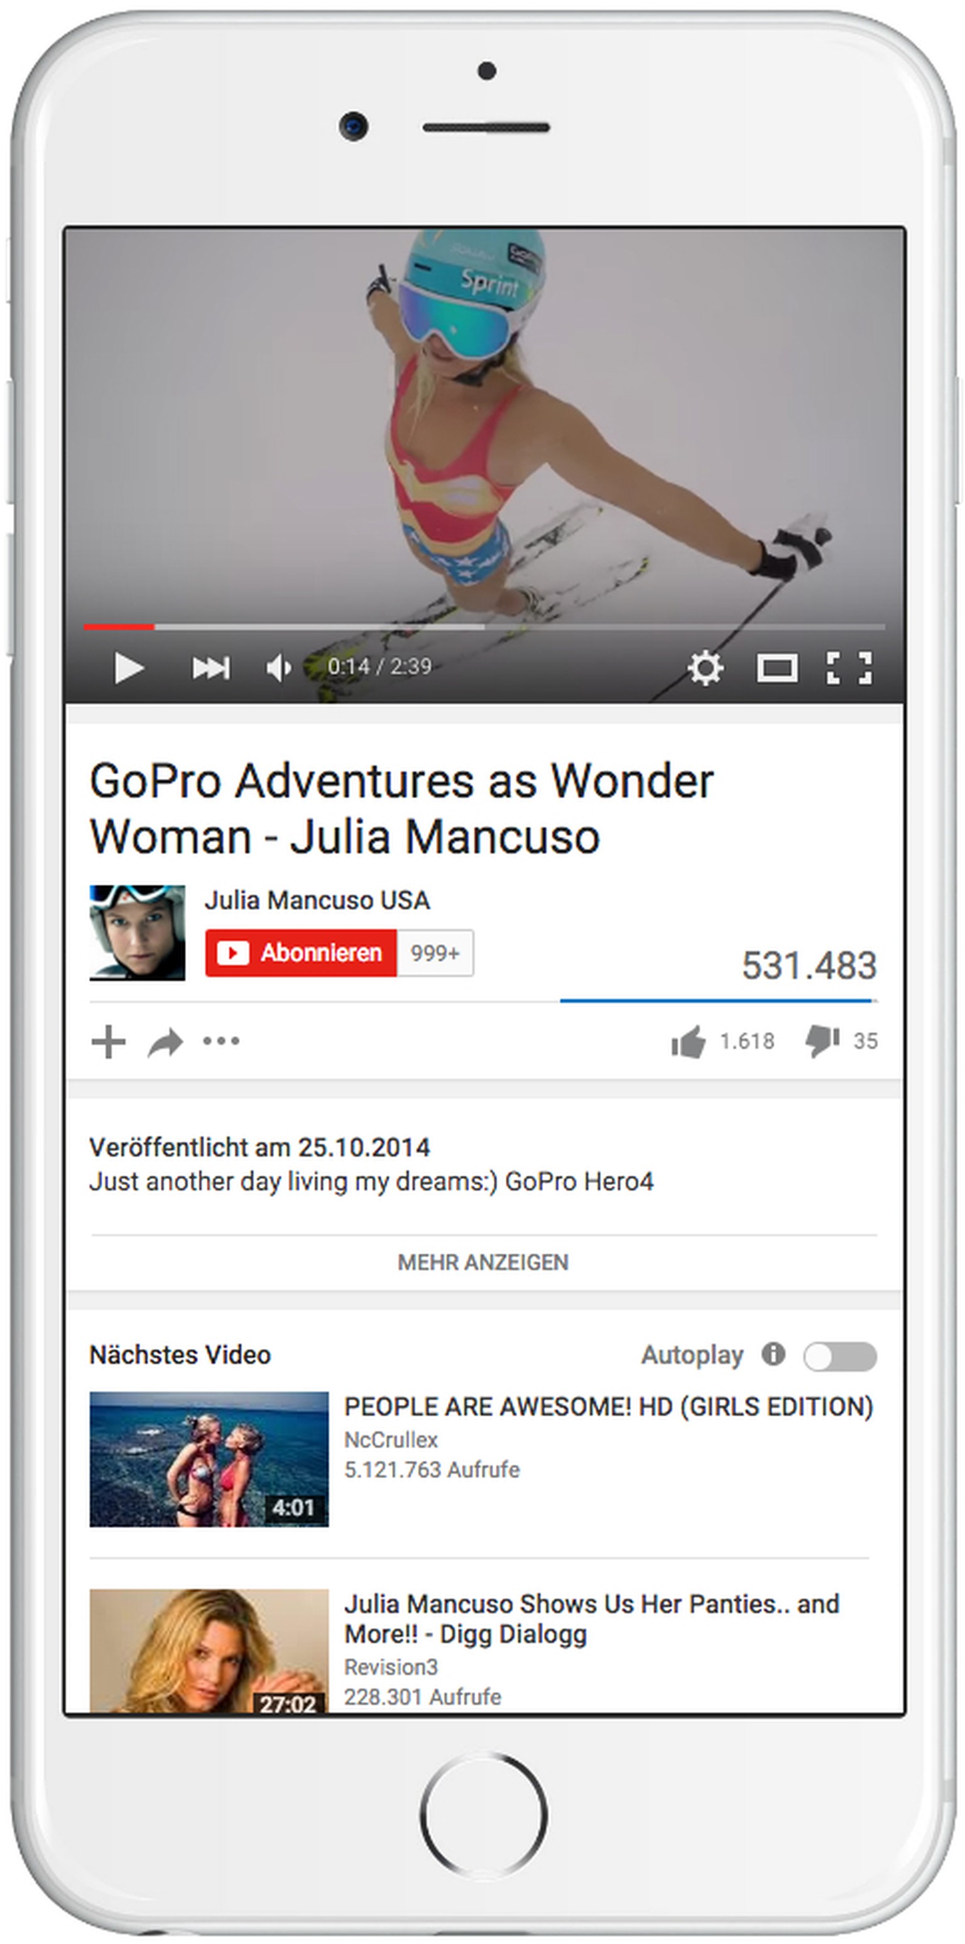The width and height of the screenshot is (965, 1944).
Task: Skip to the next video
Action: click(210, 668)
